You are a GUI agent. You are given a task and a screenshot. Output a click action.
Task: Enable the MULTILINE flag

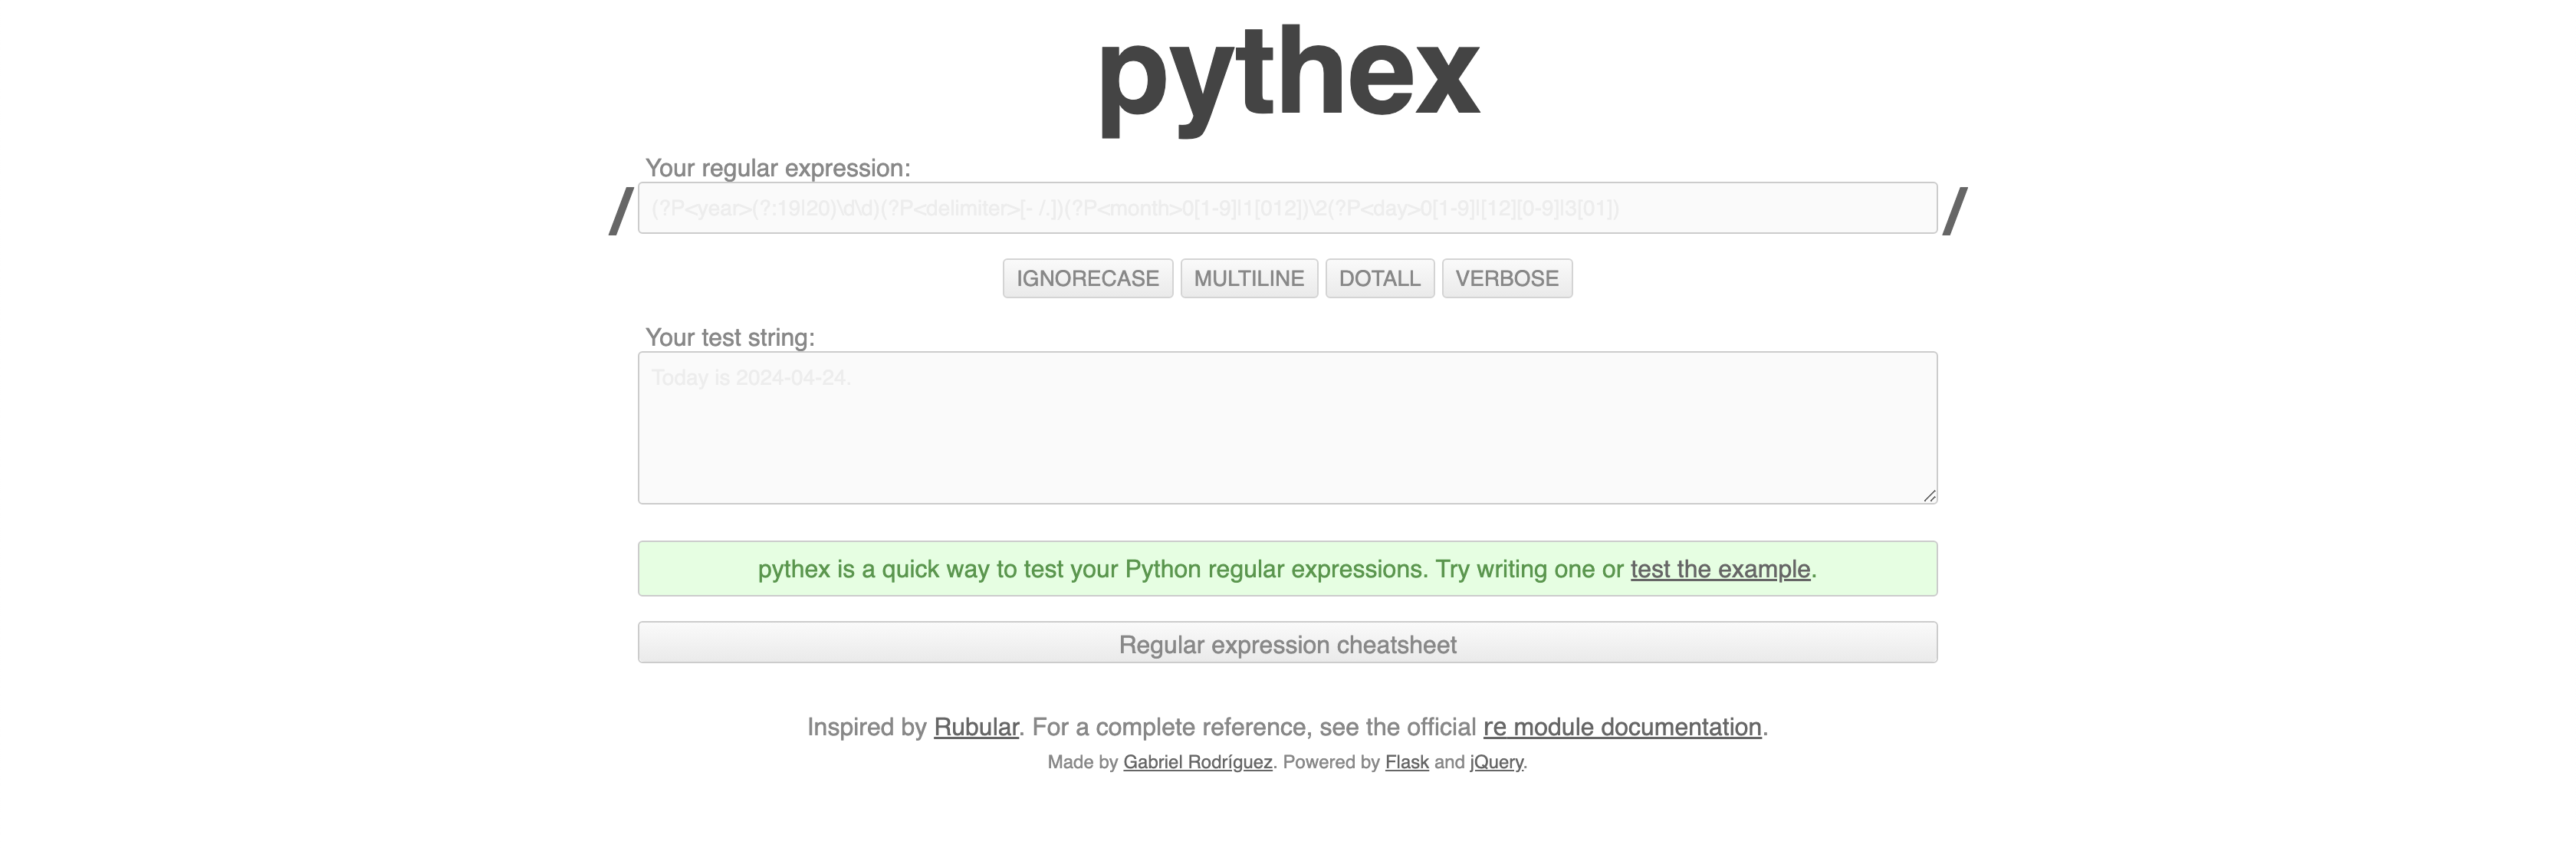(x=1248, y=278)
